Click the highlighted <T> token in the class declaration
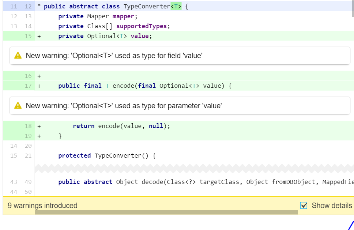The image size is (354, 230). pyautogui.click(x=176, y=6)
